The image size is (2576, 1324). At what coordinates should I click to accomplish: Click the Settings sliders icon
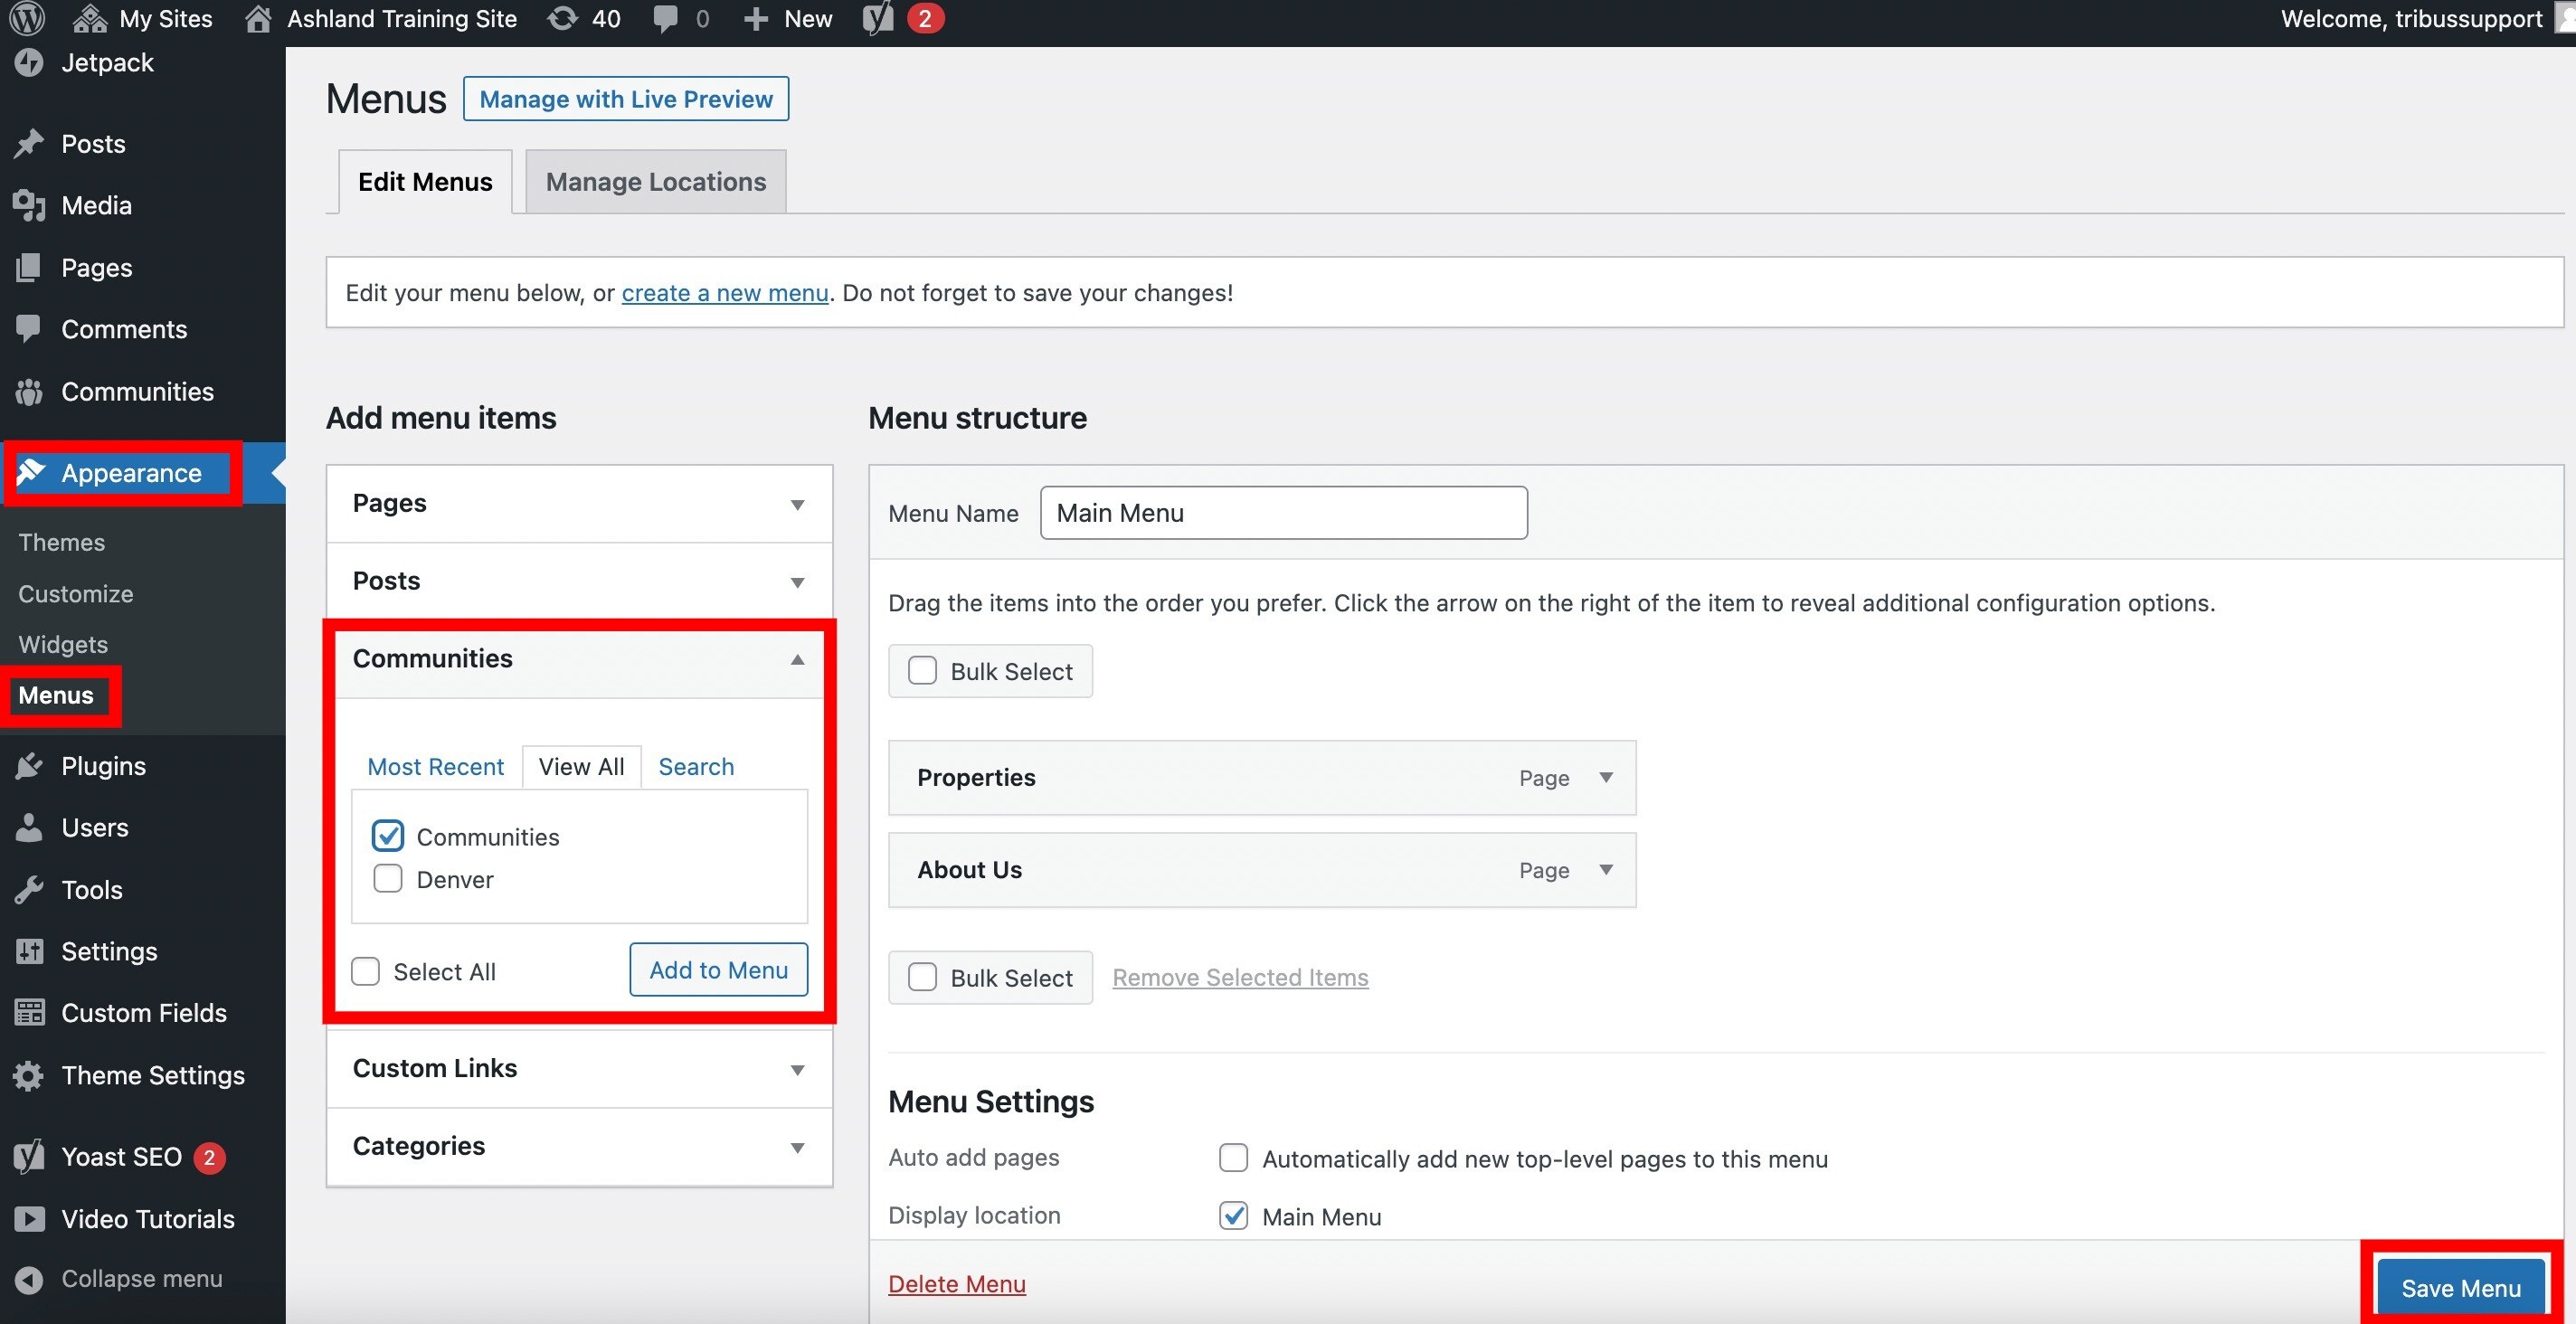pyautogui.click(x=29, y=951)
